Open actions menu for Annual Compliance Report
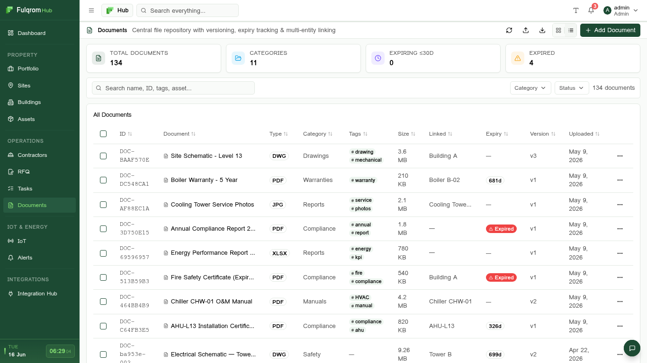This screenshot has width=647, height=363. pos(620,229)
